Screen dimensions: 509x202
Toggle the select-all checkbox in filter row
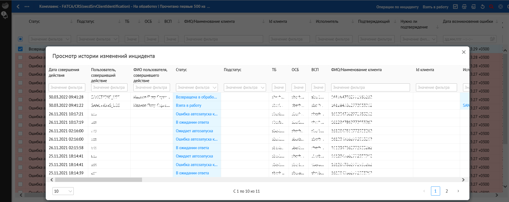click(20, 39)
